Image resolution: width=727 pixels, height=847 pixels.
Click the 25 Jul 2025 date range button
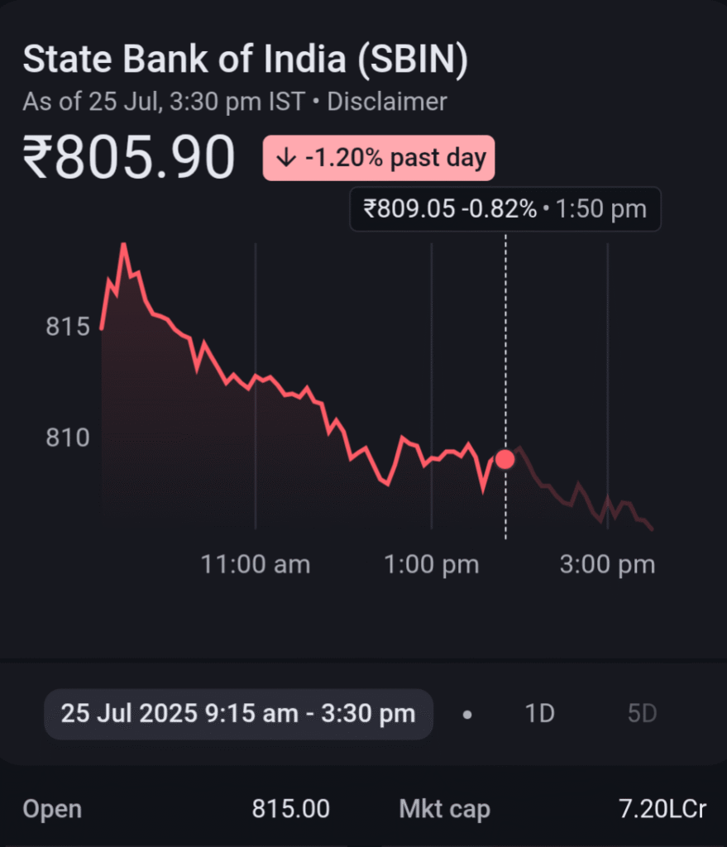(238, 714)
